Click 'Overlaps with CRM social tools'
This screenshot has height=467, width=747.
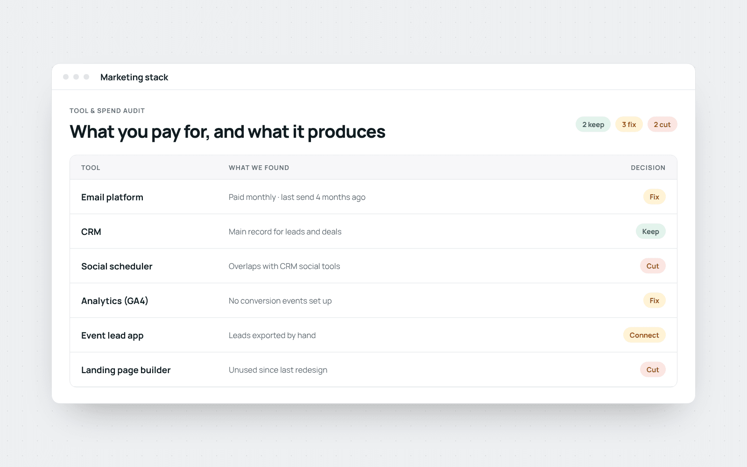(x=284, y=266)
